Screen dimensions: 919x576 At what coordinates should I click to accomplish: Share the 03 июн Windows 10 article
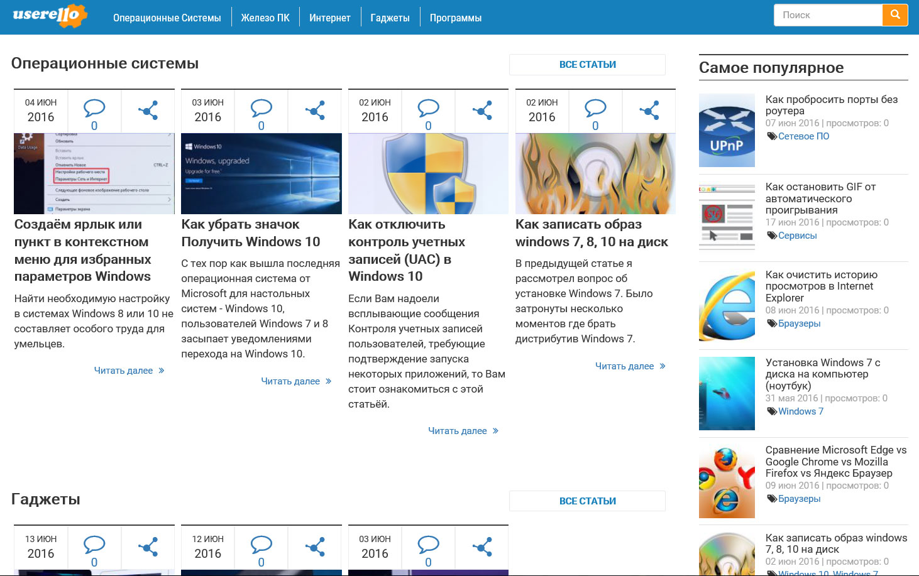pos(315,111)
